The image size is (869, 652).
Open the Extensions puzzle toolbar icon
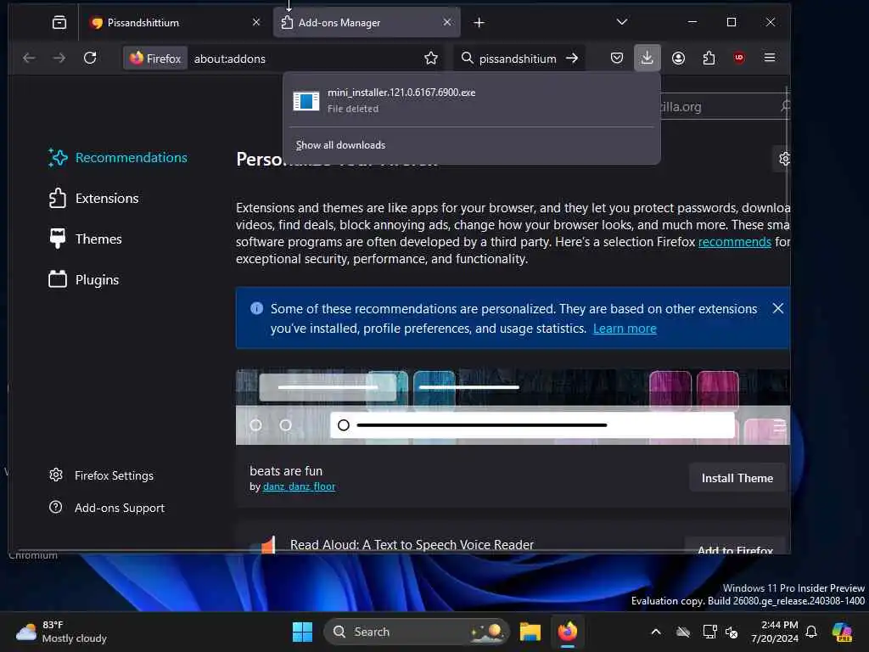(x=709, y=58)
